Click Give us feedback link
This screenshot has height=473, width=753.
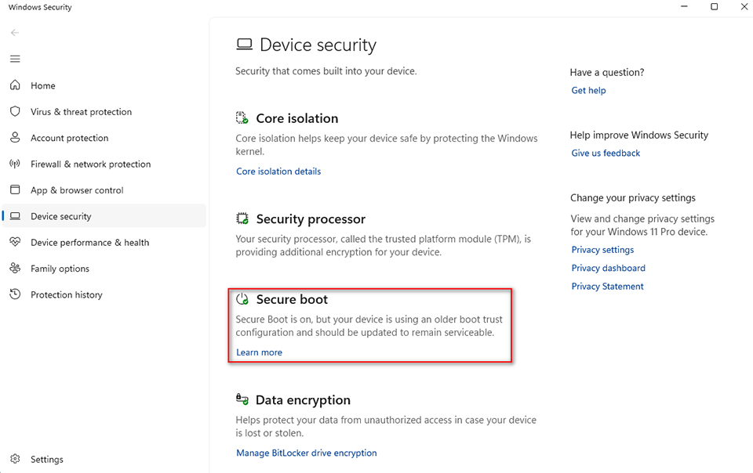[606, 153]
